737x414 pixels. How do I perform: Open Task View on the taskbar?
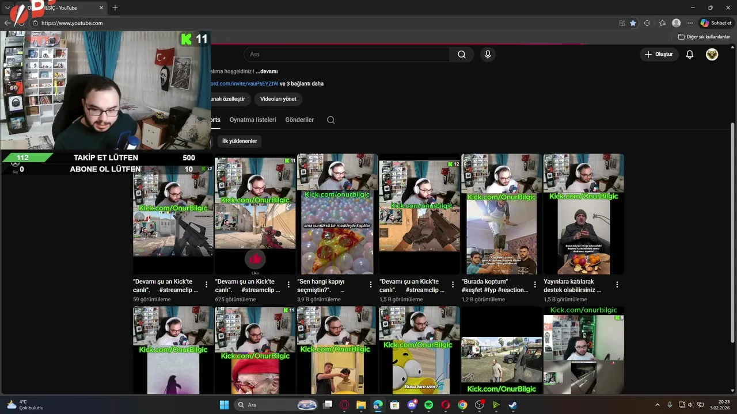[x=328, y=405]
